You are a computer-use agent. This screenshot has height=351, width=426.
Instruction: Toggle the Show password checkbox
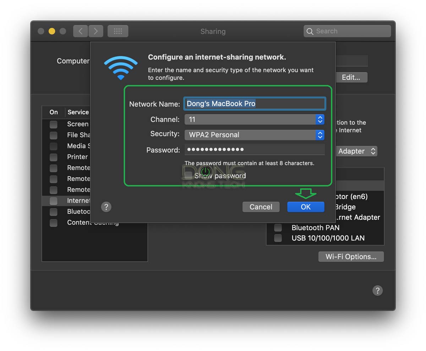tap(189, 175)
